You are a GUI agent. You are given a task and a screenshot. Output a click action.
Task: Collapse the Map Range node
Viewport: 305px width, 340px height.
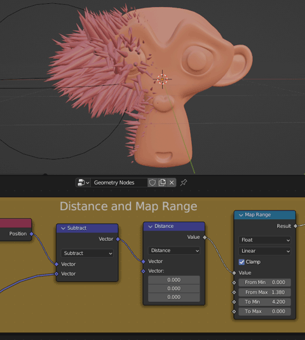[241, 215]
